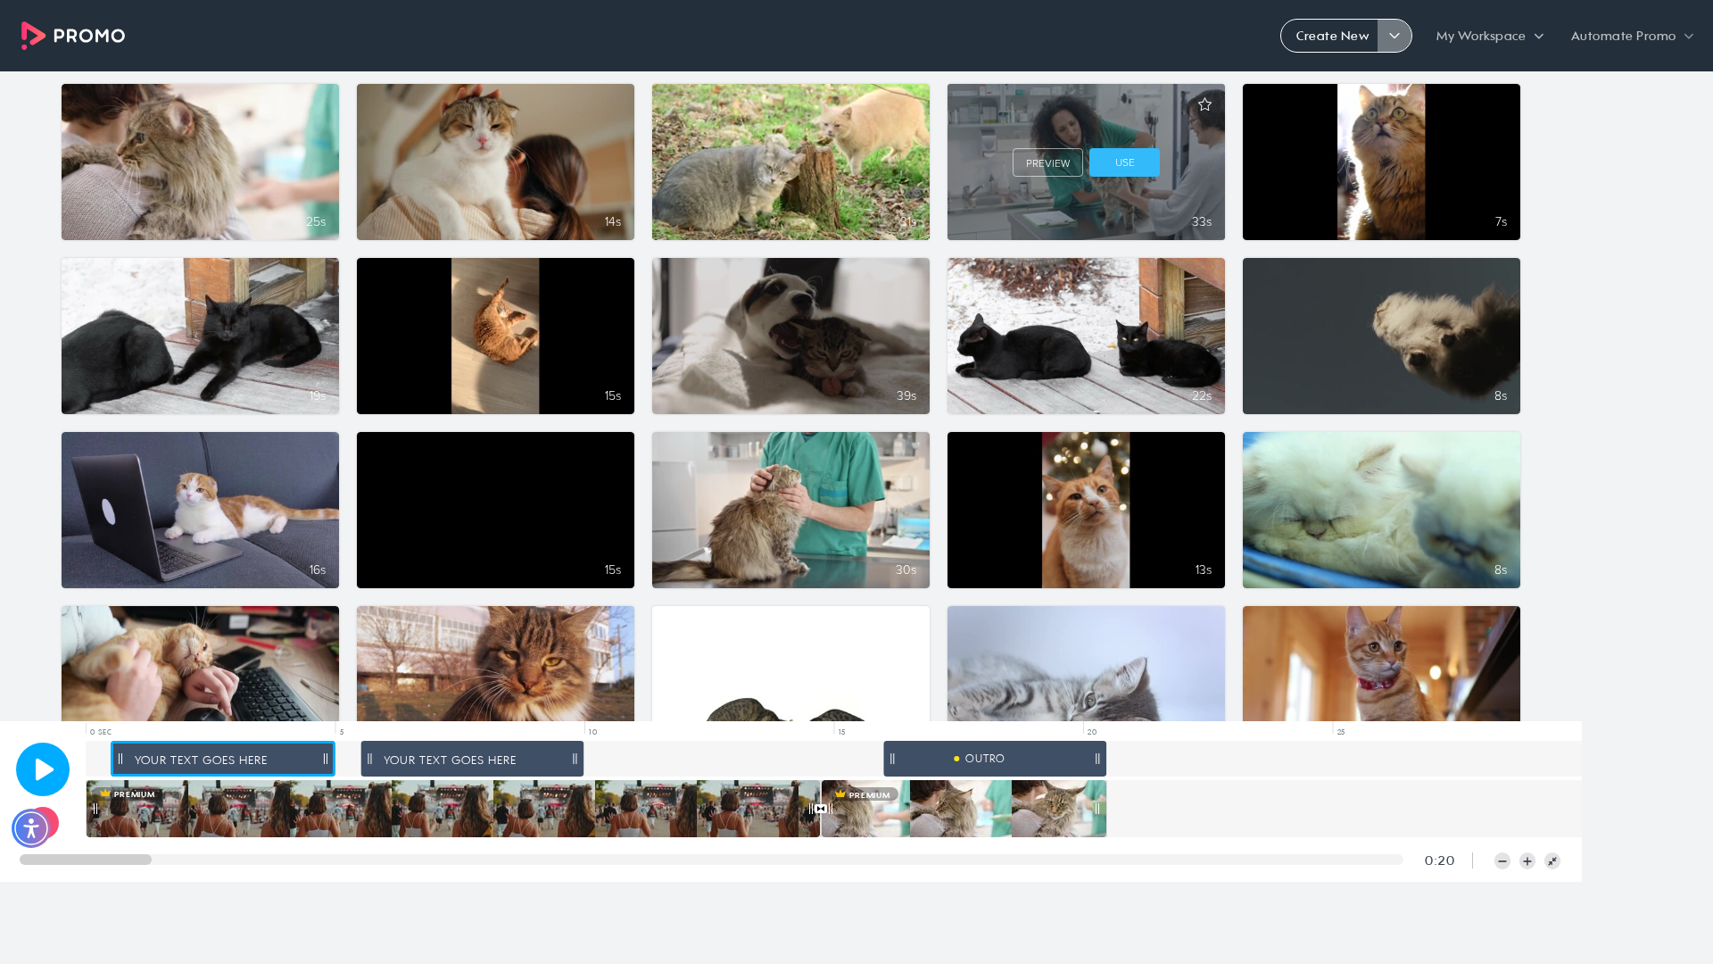Use the 33s vet clinic video
The height and width of the screenshot is (964, 1713).
(1124, 162)
